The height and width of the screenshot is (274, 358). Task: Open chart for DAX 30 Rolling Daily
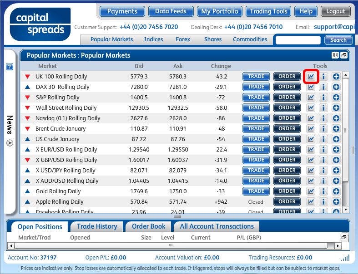click(x=311, y=87)
